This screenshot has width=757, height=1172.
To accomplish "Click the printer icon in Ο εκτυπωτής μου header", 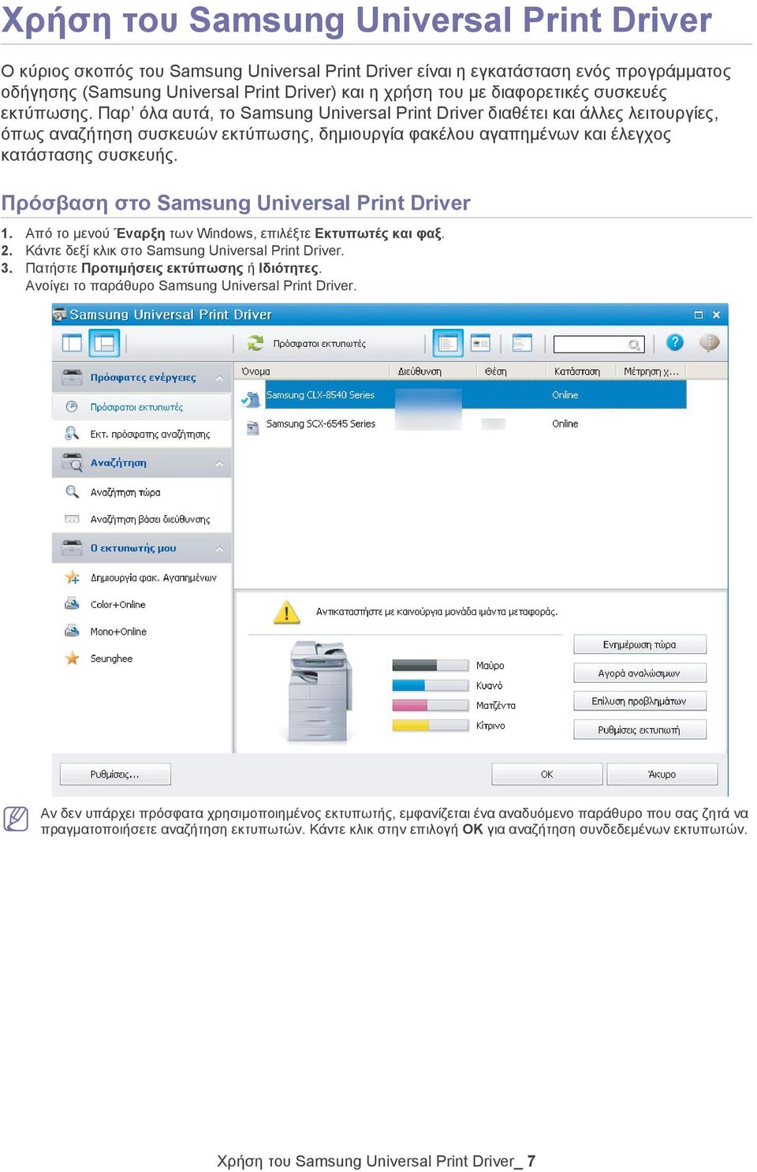I will coord(72,547).
